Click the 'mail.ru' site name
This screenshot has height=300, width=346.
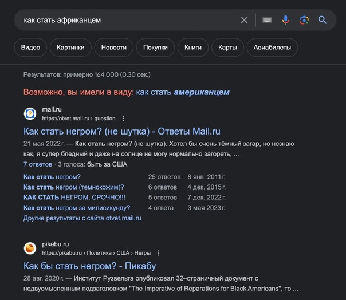[x=52, y=109]
